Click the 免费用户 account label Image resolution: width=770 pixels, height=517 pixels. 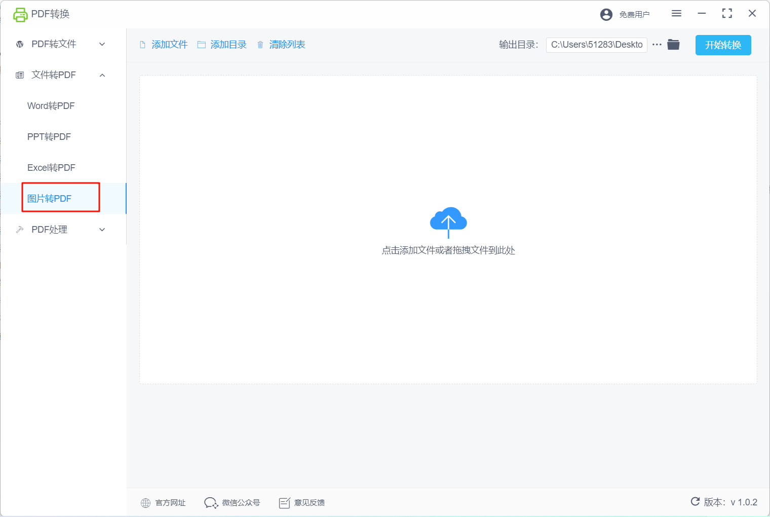point(634,15)
